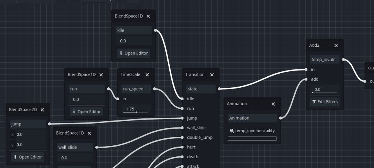
Task: Select the Add2 node title
Action: coord(314,45)
